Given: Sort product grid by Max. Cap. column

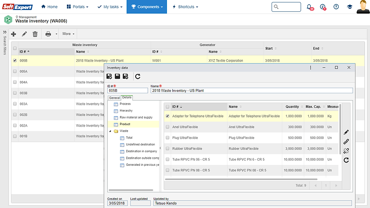Looking at the screenshot, I should point(315,107).
